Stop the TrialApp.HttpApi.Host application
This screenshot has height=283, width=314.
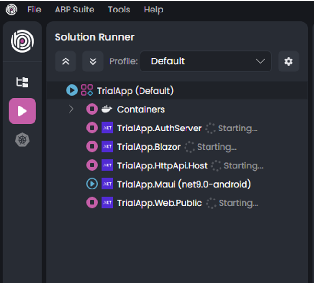pos(92,165)
